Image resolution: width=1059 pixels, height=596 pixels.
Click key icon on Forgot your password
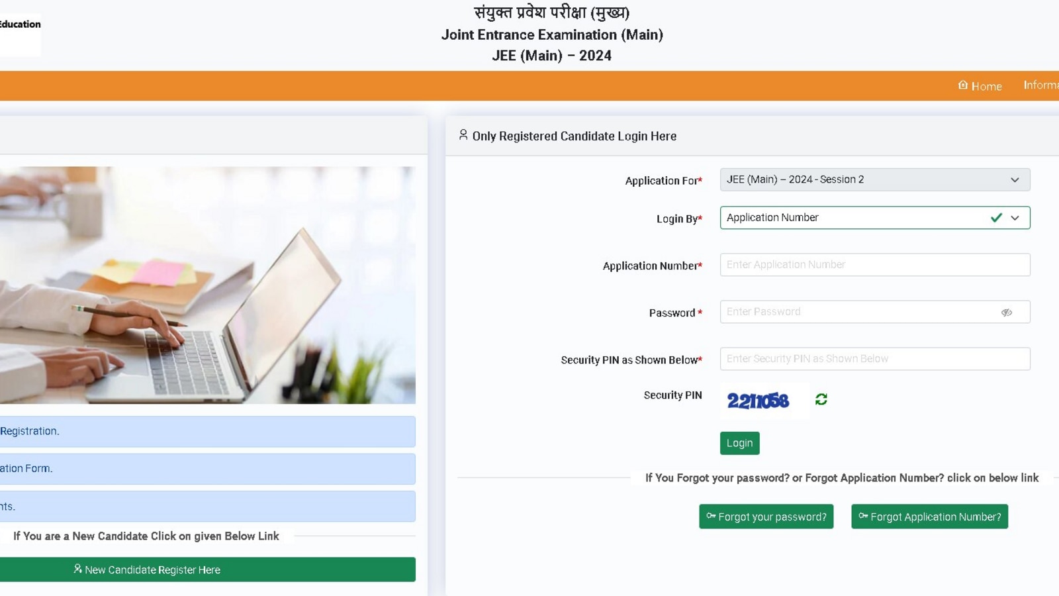pyautogui.click(x=711, y=516)
